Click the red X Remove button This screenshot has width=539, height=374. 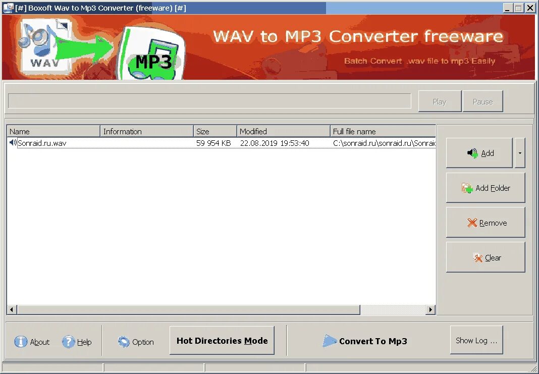click(486, 223)
